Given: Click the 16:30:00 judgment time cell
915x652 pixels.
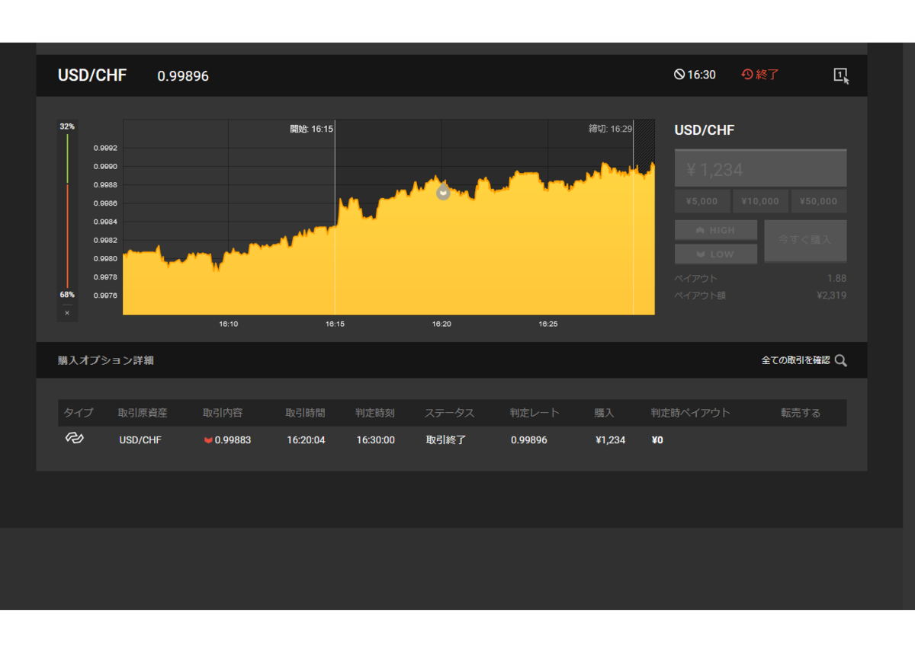Looking at the screenshot, I should [x=376, y=440].
